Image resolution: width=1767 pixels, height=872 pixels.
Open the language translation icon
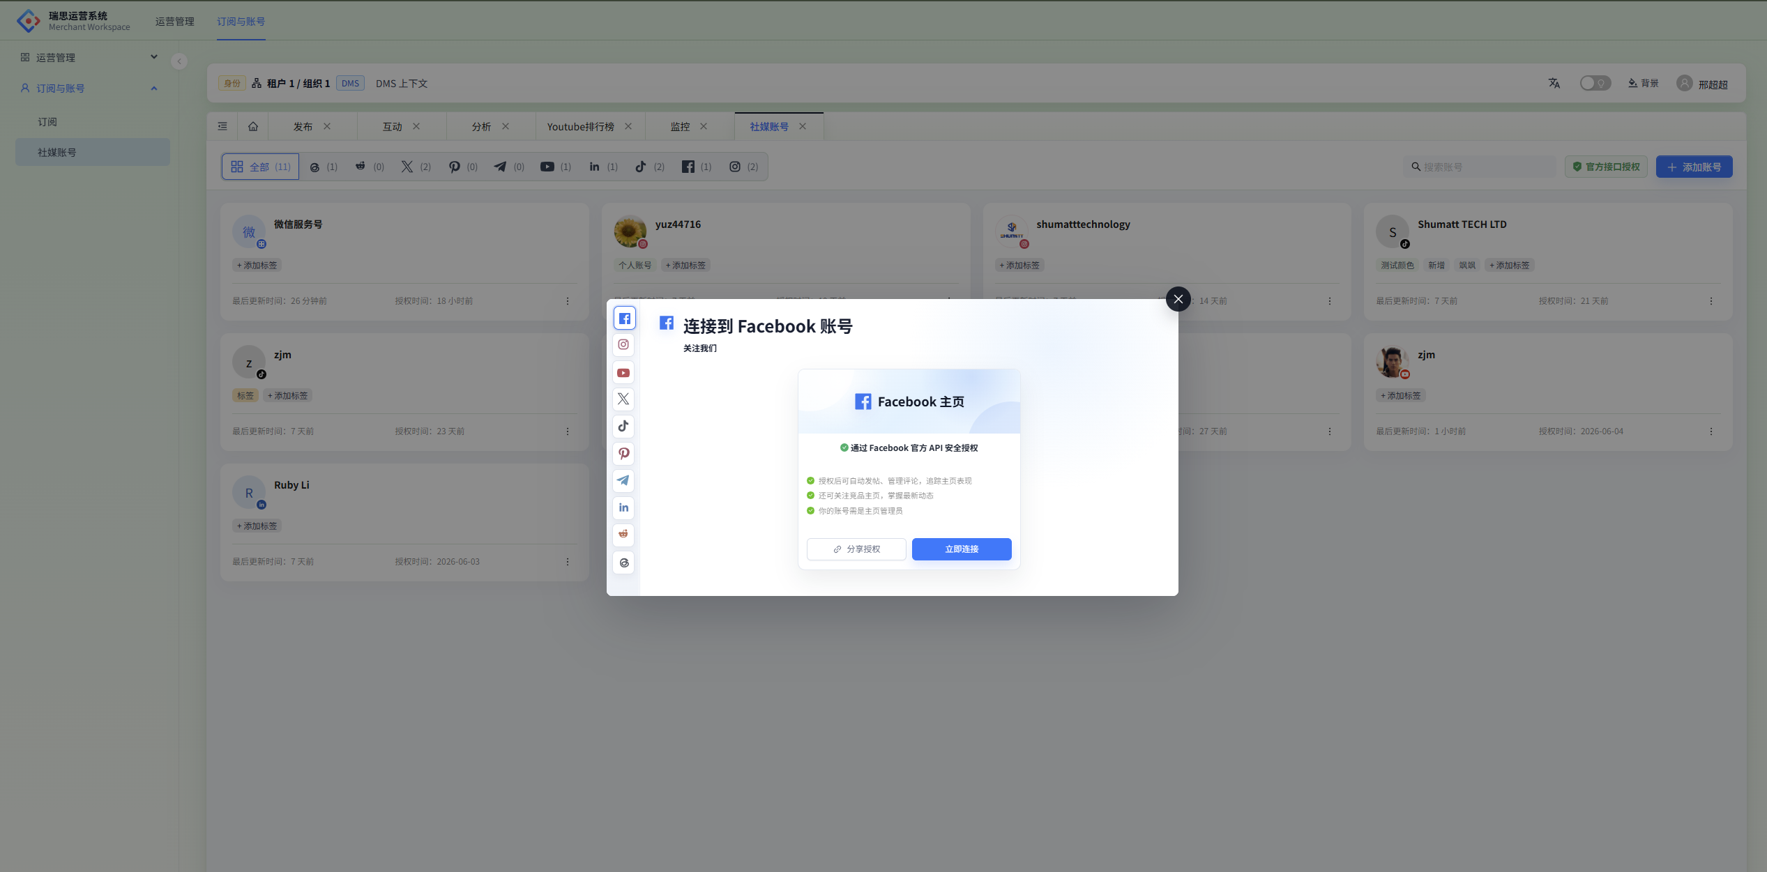point(1554,84)
